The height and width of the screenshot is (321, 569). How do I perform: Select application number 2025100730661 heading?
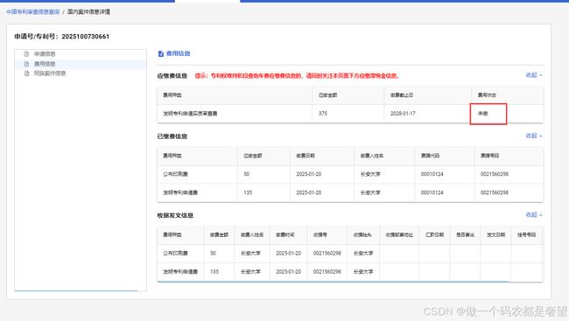click(x=61, y=36)
